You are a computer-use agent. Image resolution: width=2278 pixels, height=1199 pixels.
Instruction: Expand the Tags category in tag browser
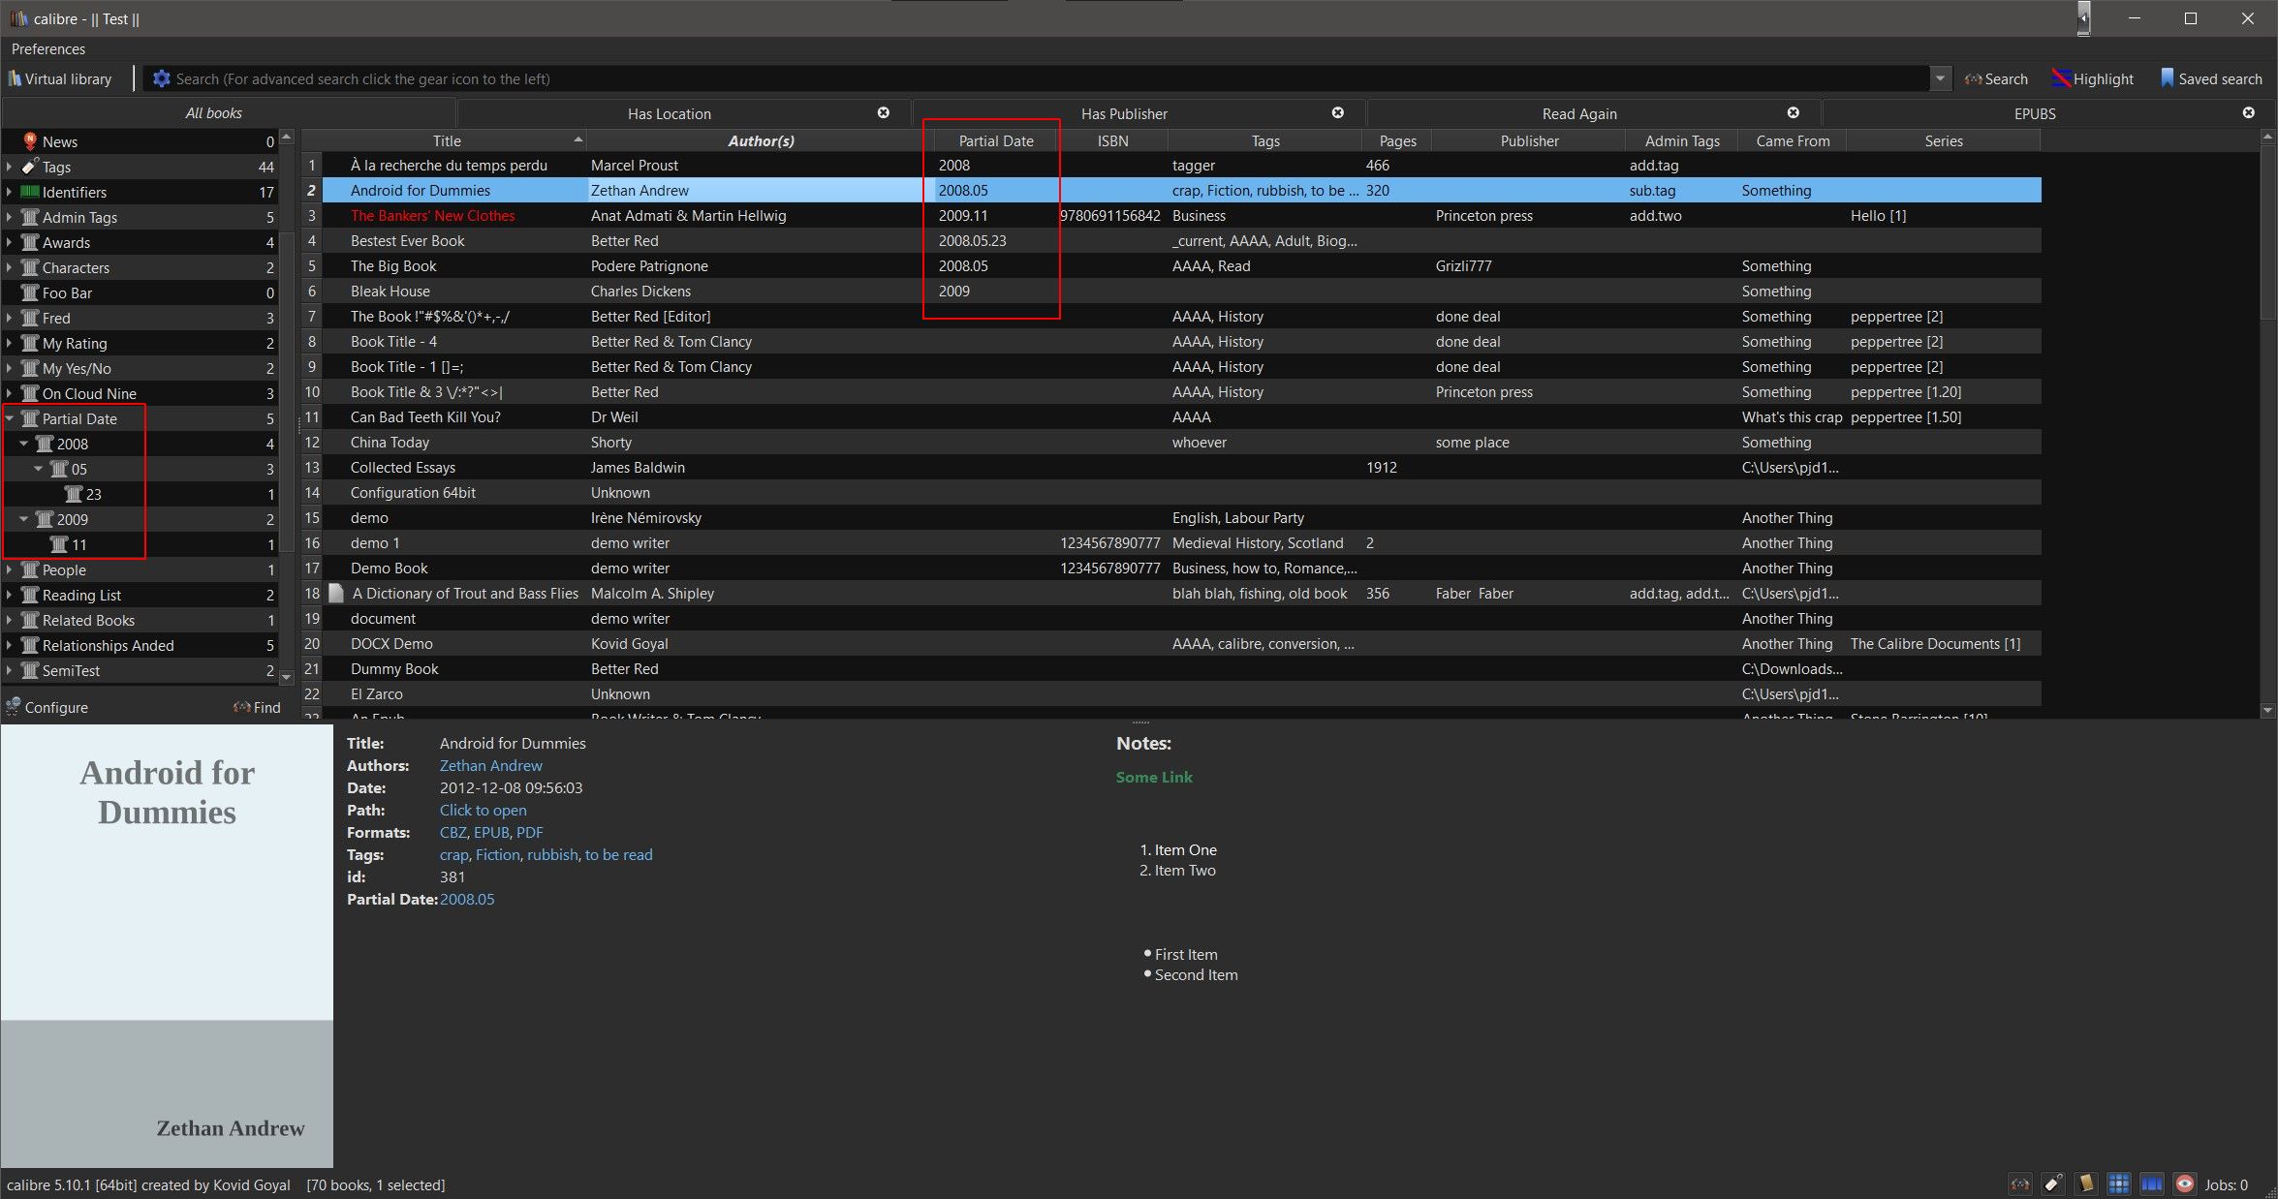coord(10,167)
